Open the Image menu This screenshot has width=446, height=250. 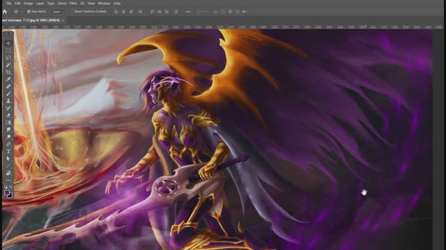(28, 3)
